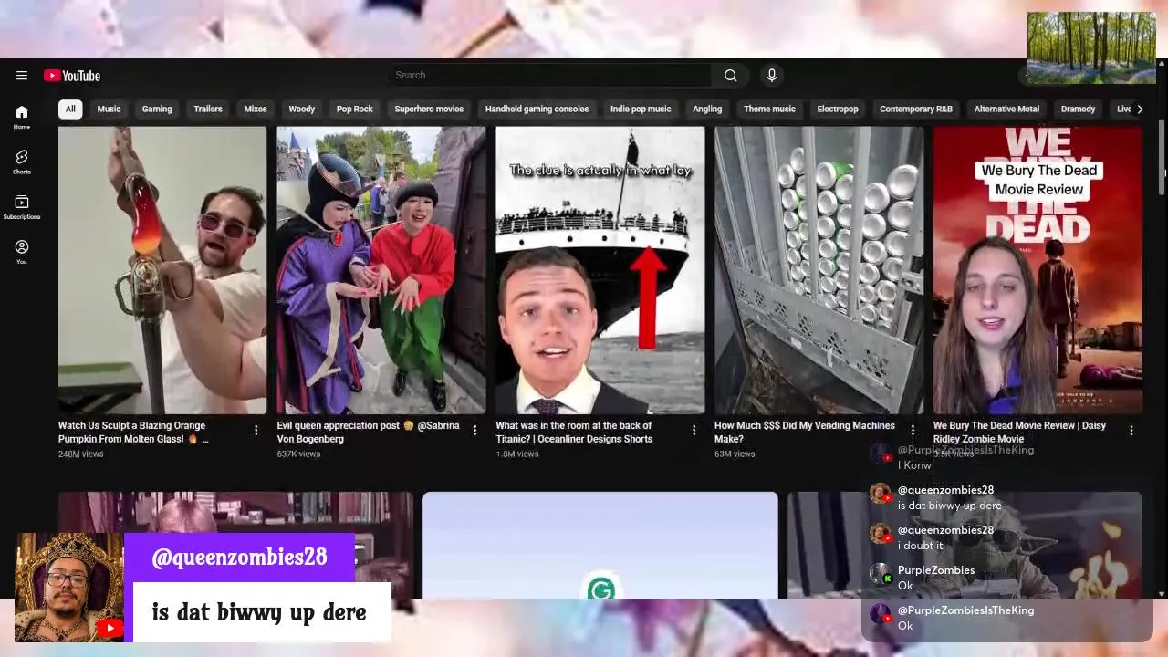
Task: Select the All filter chip
Action: [70, 109]
